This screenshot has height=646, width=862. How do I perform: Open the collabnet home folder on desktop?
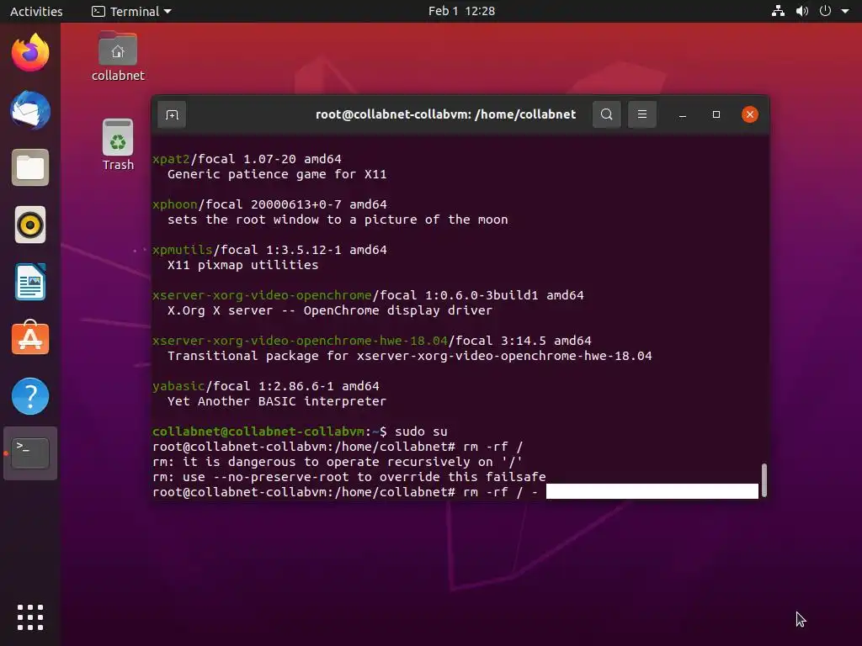[x=118, y=56]
